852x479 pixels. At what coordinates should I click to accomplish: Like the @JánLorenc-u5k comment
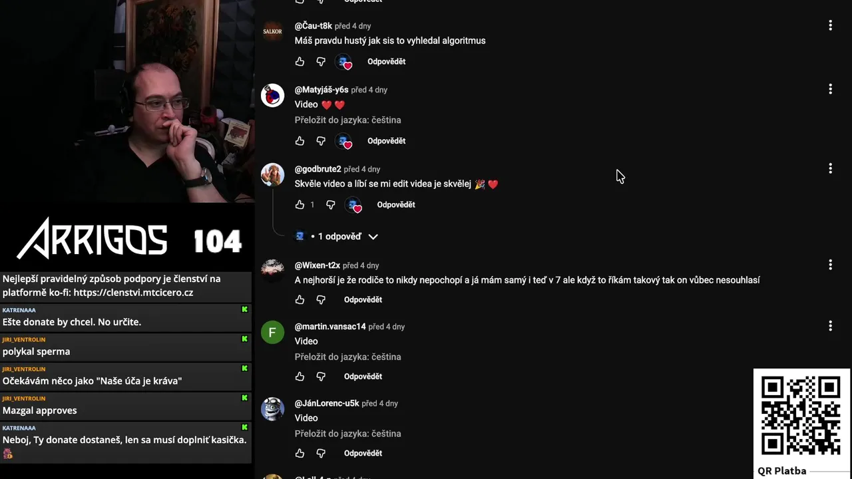[x=300, y=454]
